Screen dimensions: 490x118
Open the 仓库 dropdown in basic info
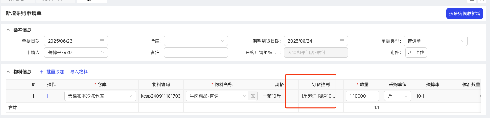[x=196, y=41]
